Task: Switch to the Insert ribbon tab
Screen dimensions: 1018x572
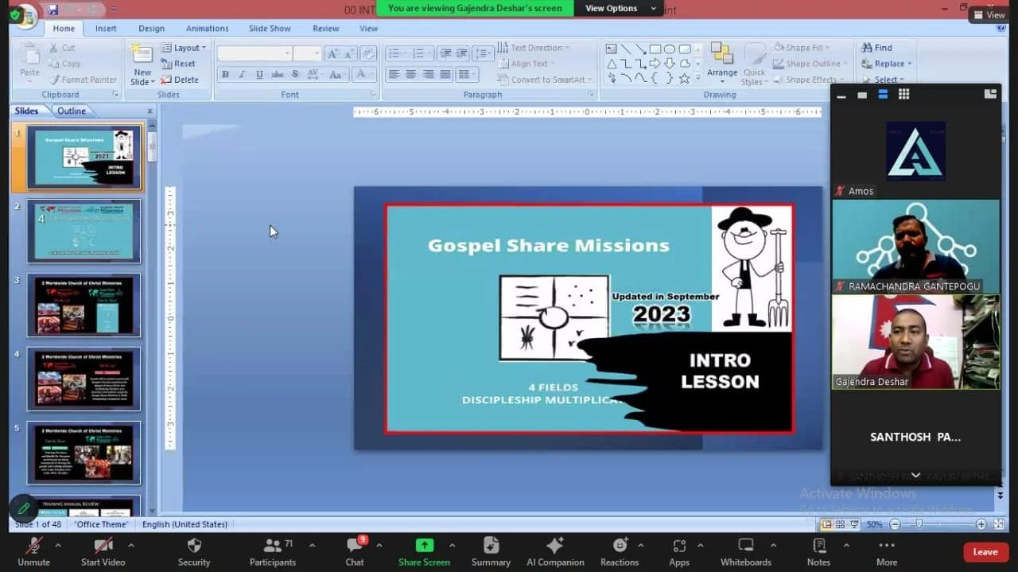Action: (106, 29)
